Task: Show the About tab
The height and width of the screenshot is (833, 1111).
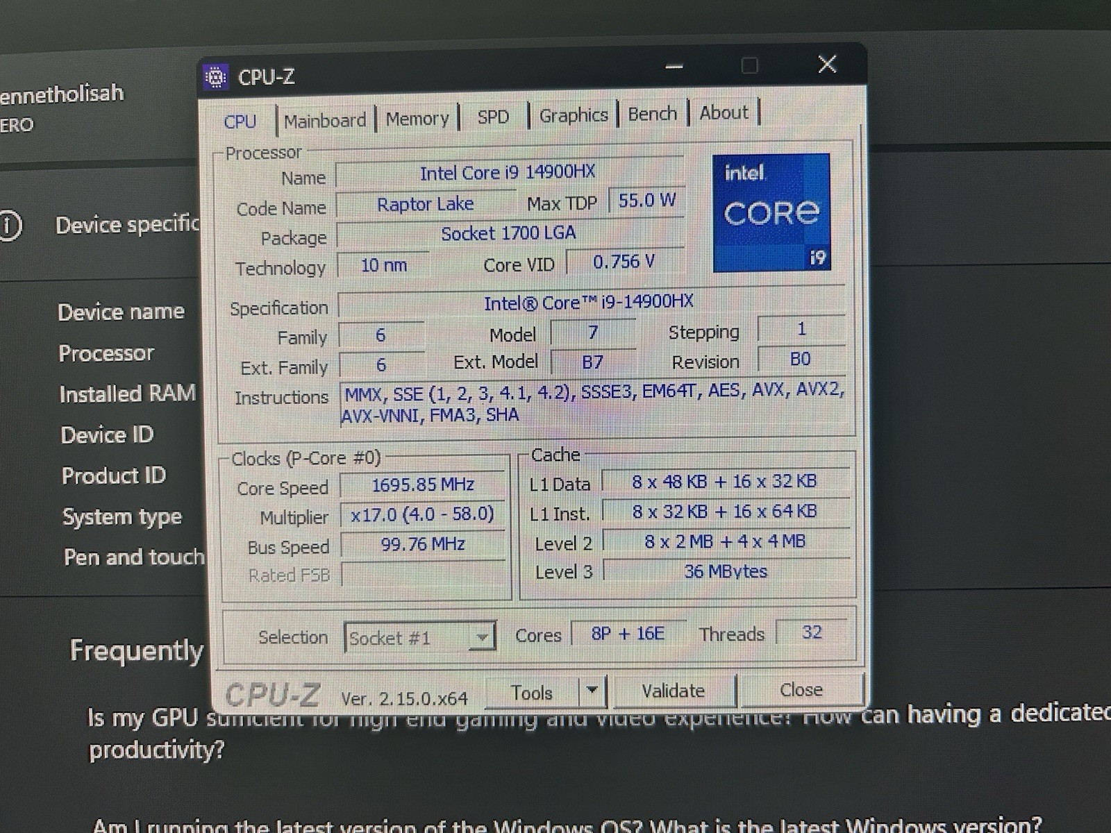Action: pyautogui.click(x=724, y=112)
